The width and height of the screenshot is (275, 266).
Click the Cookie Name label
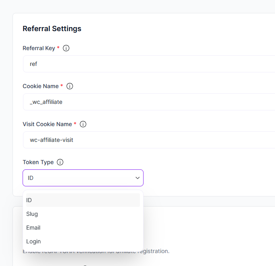[40, 86]
